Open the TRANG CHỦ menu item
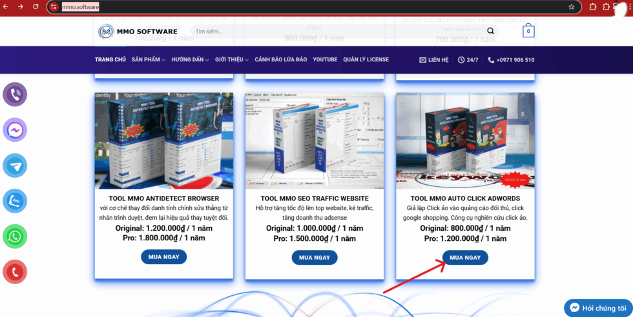Viewport: 633px width, 317px height. tap(110, 60)
